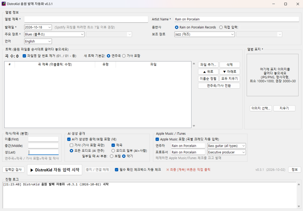The image size is (303, 211).
Task: Click the # column header
Action: pos(9,64)
